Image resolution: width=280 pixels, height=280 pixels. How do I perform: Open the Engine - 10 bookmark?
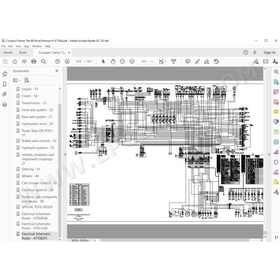pyautogui.click(x=30, y=89)
